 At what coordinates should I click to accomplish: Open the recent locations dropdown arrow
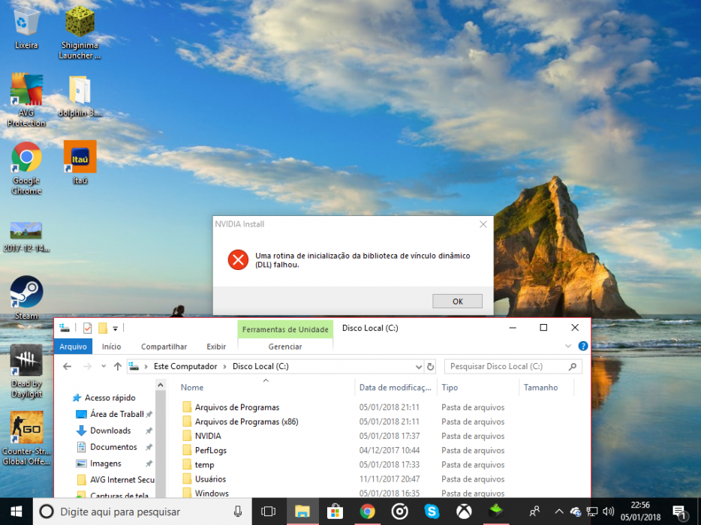(x=104, y=367)
